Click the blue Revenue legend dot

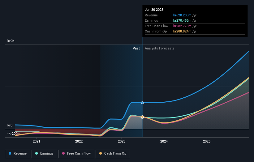[x=10, y=153]
